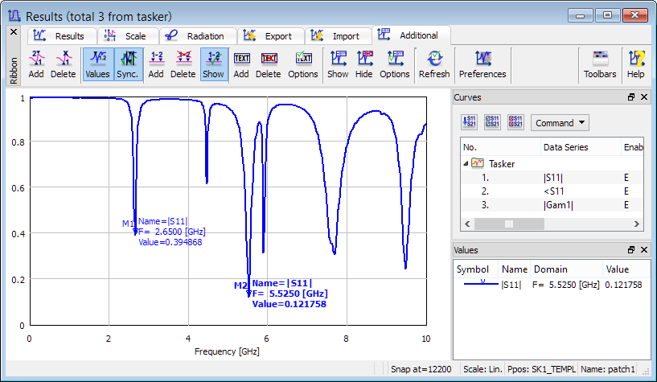Toggle the Values button
Viewport: 657px width, 382px height.
(x=98, y=64)
